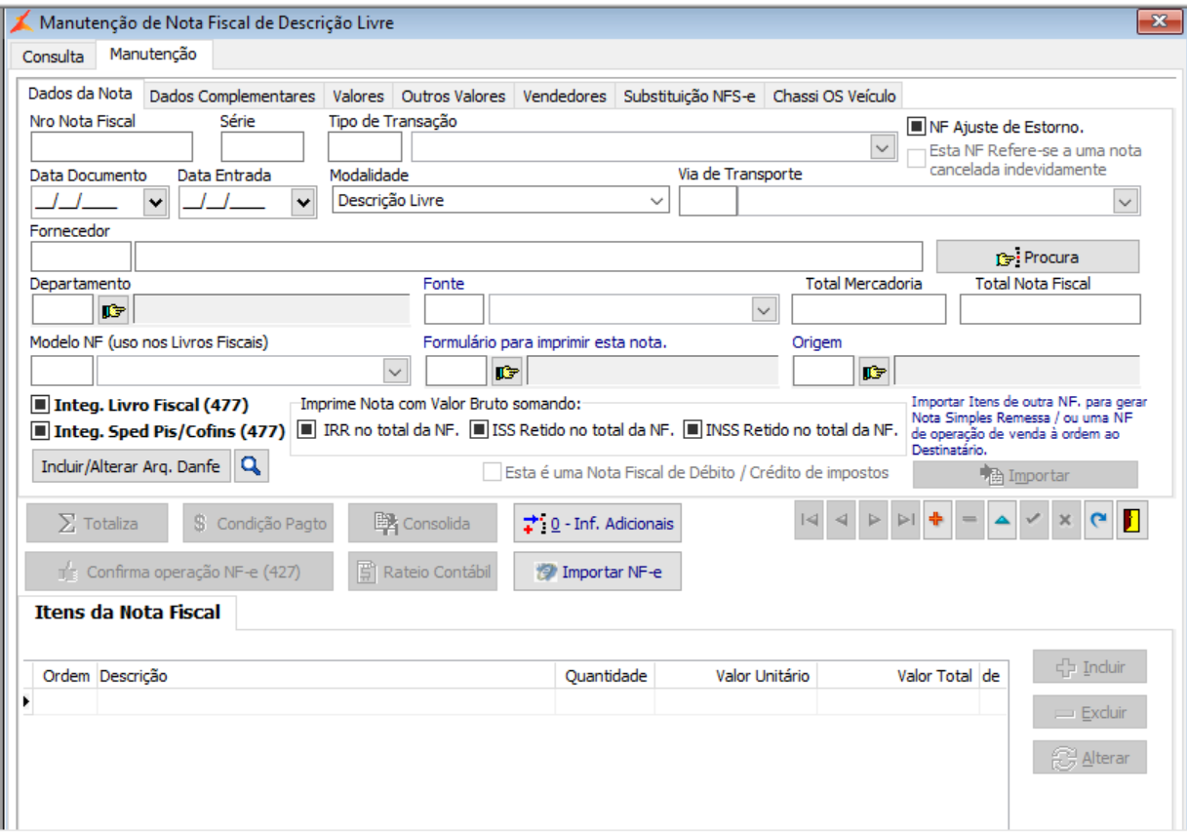The image size is (1187, 832).
Task: Click 0 - Inf. Adicionais button
Action: pos(598,523)
